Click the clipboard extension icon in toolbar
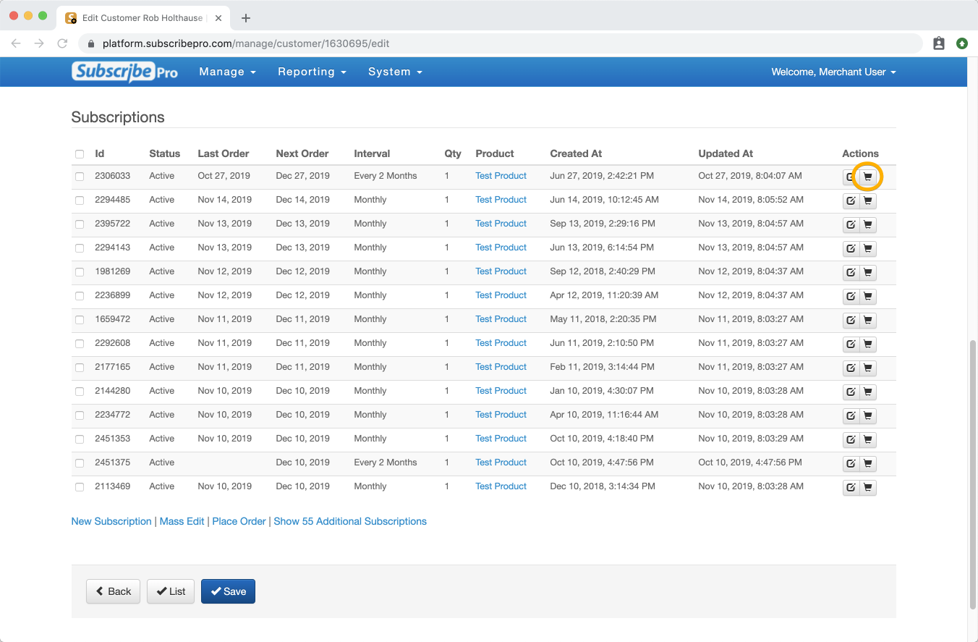Viewport: 978px width, 642px height. coord(939,43)
